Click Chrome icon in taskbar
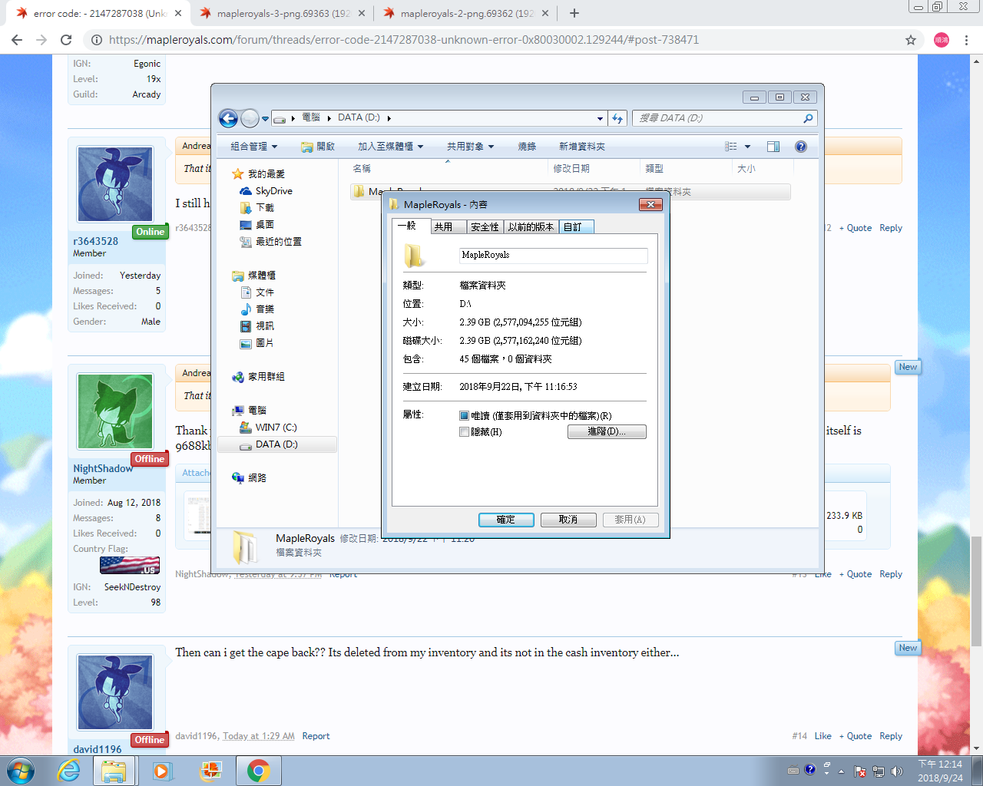Screen dimensions: 983x786 (x=259, y=771)
